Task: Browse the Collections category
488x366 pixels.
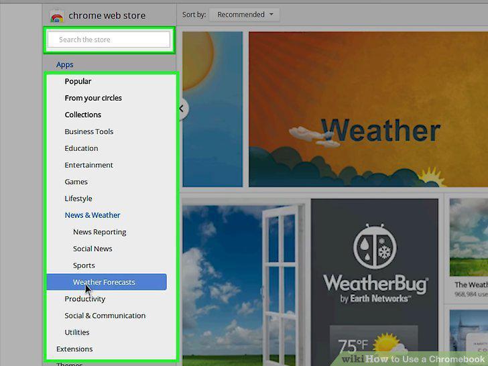Action: pos(83,115)
